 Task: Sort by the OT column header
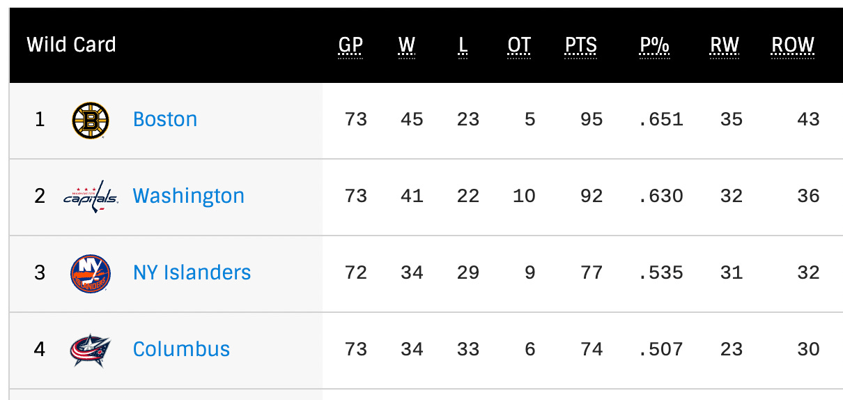(519, 45)
